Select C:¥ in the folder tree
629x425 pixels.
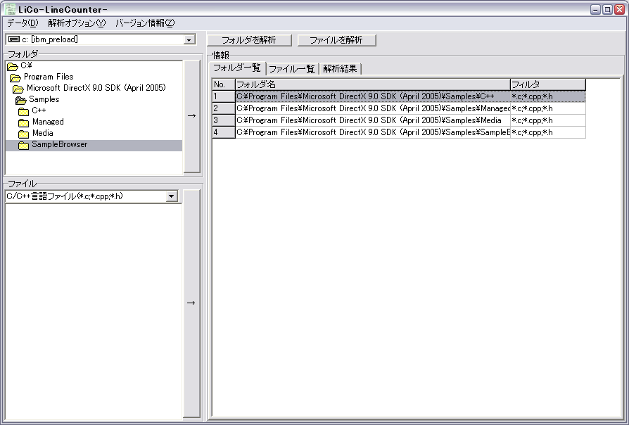click(26, 65)
